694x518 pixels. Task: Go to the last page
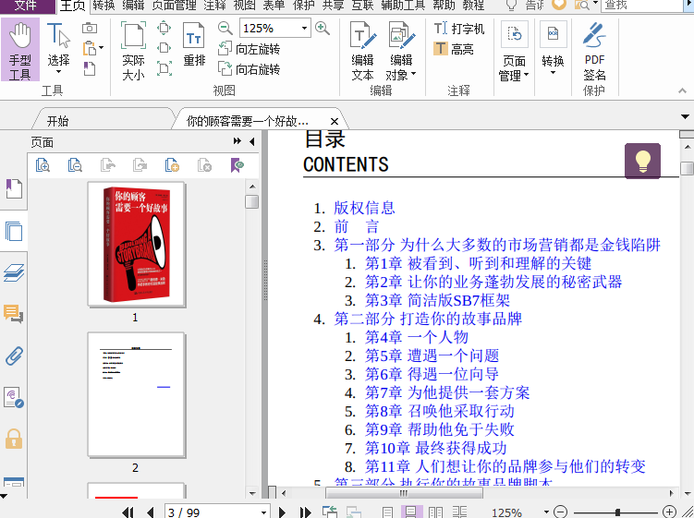click(305, 512)
